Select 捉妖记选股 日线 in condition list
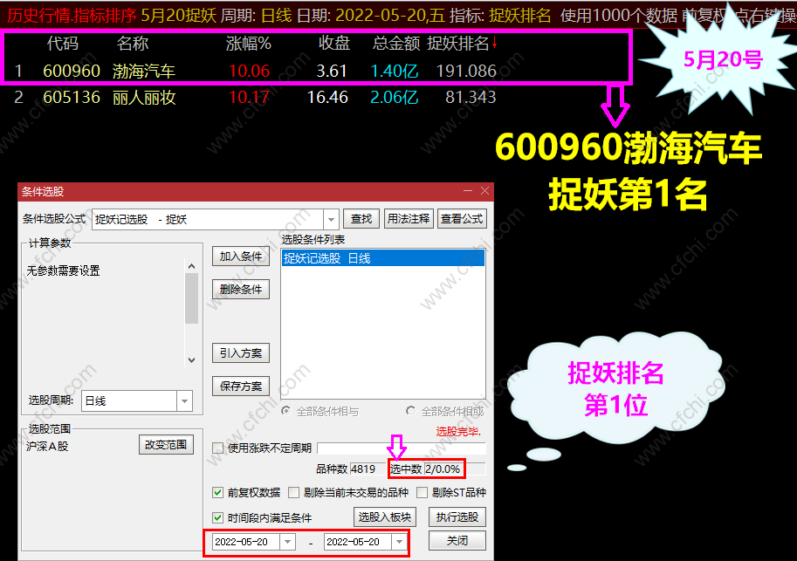 click(383, 258)
